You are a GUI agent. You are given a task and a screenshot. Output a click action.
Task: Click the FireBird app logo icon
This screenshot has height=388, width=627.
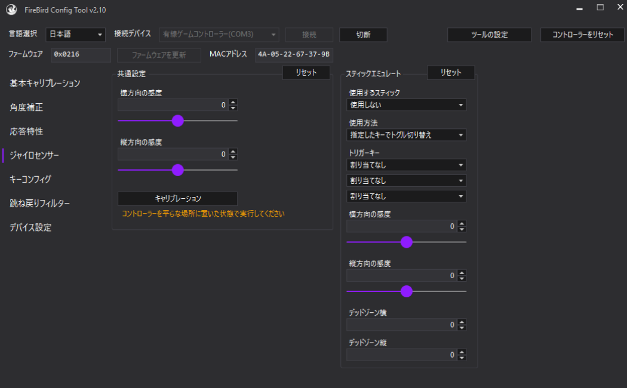coord(11,10)
